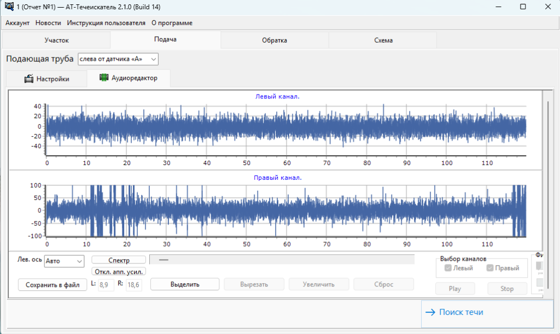Switch to the Обратка tab
Screen dimensions: 560x334
coord(274,40)
